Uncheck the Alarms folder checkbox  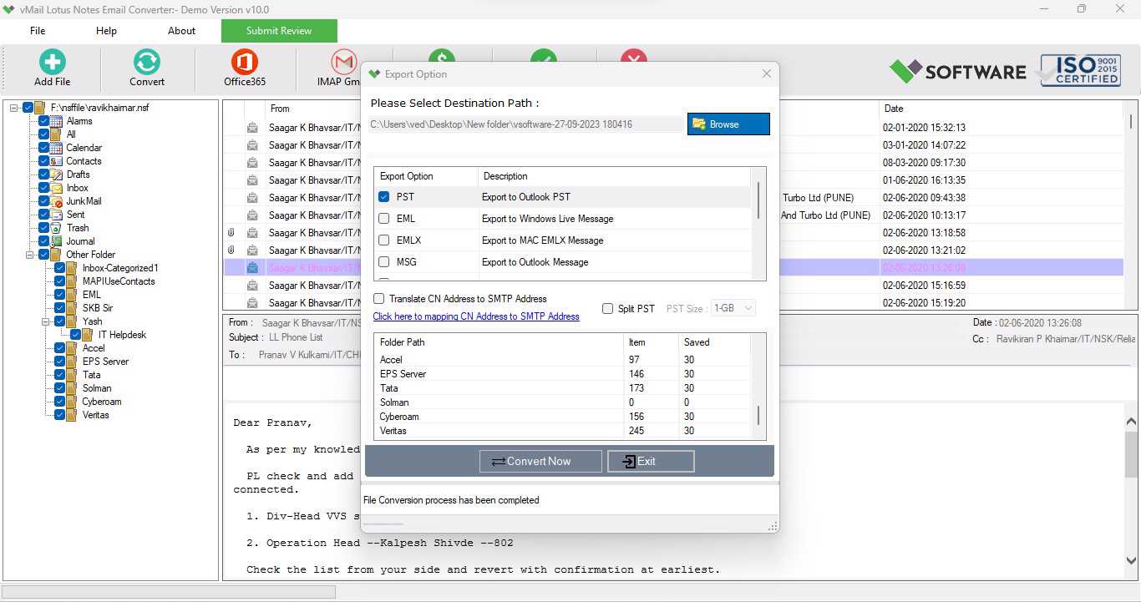coord(44,121)
